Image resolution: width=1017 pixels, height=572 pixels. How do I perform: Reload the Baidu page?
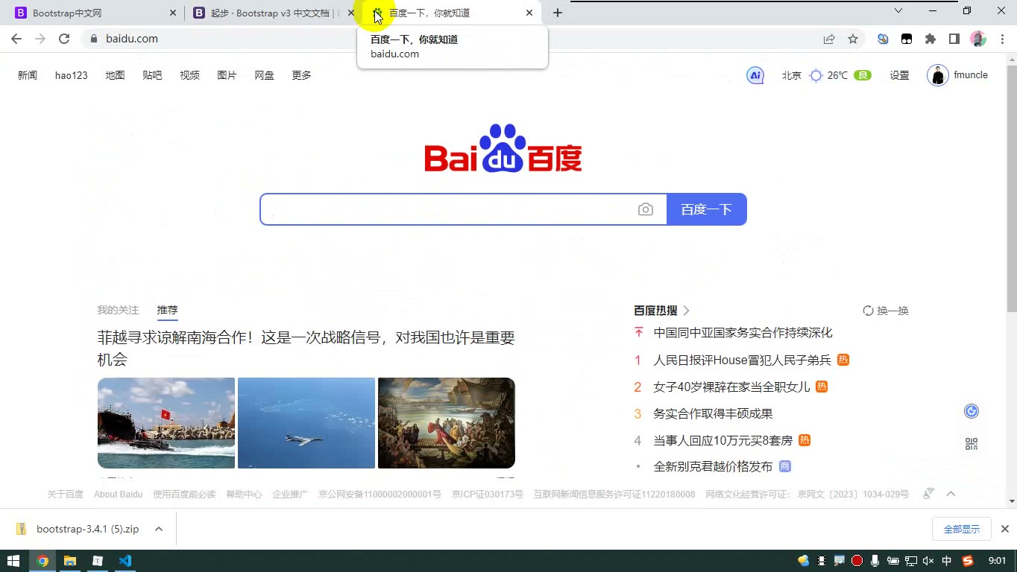coord(64,39)
